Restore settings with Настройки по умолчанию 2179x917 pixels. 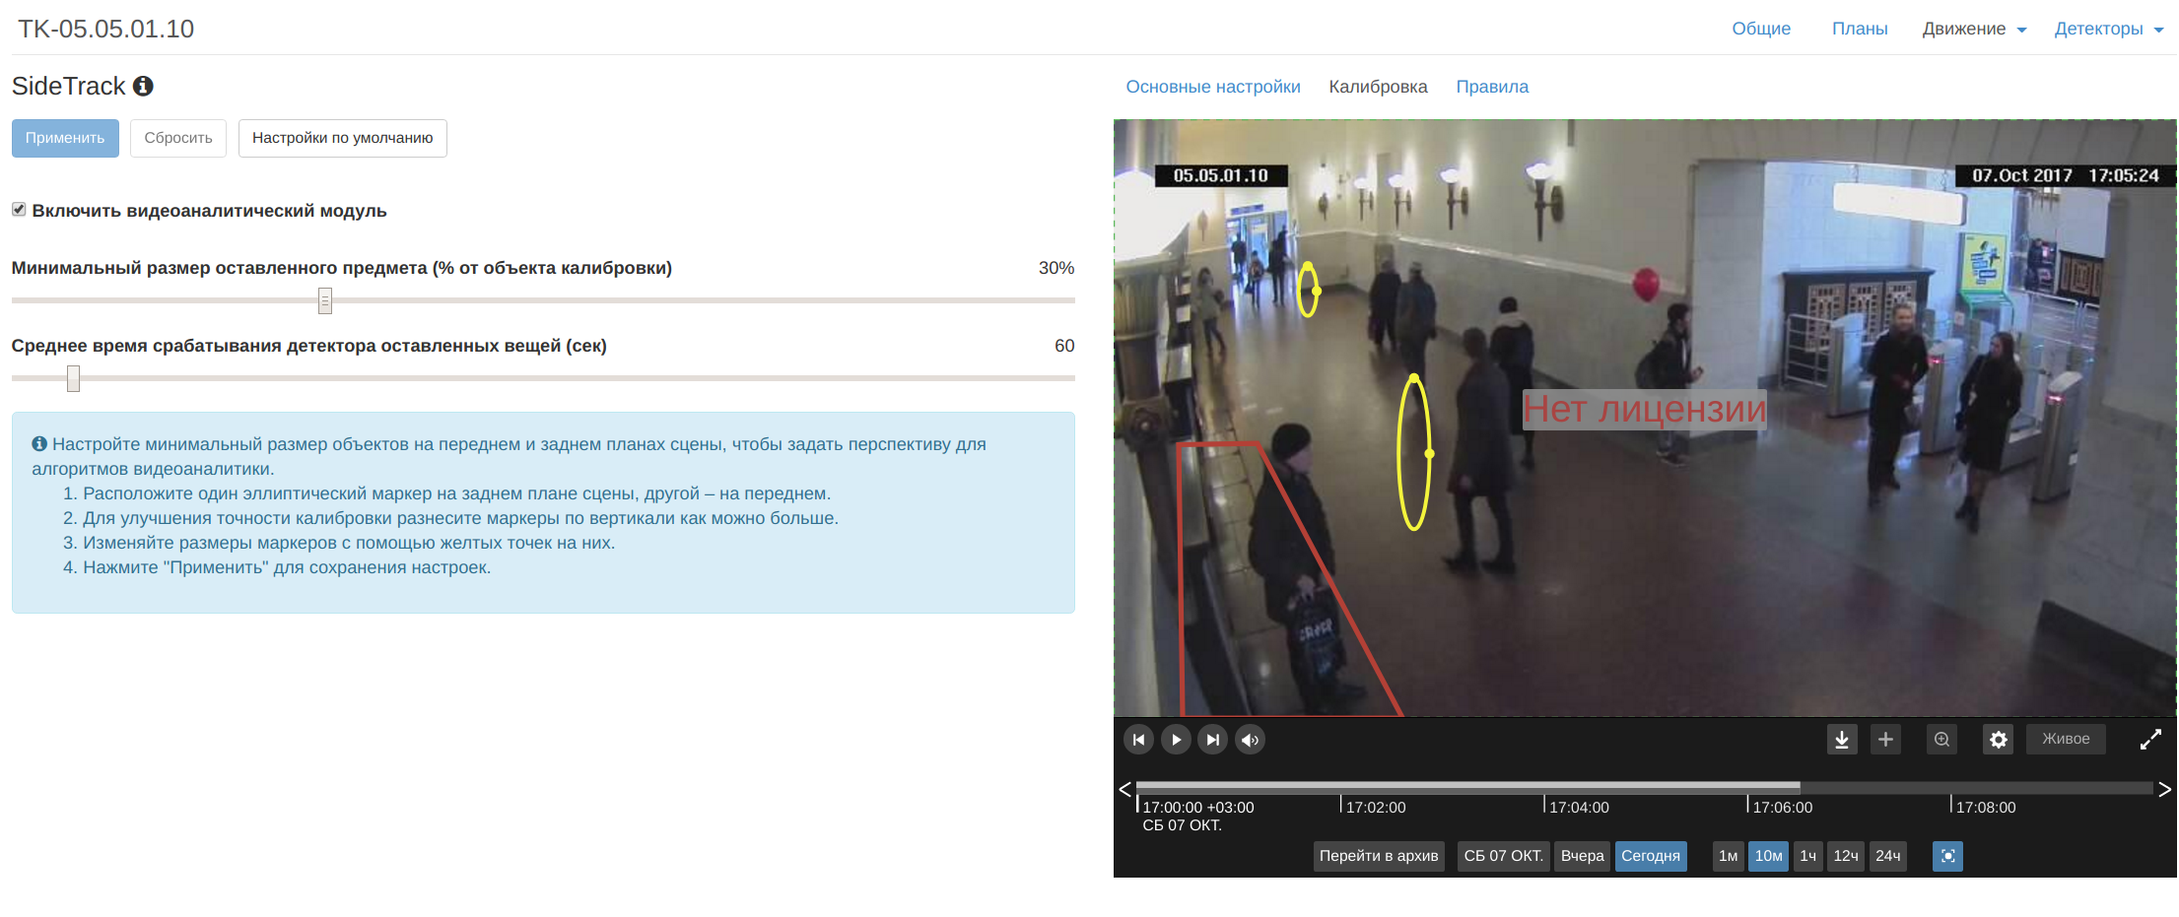342,138
